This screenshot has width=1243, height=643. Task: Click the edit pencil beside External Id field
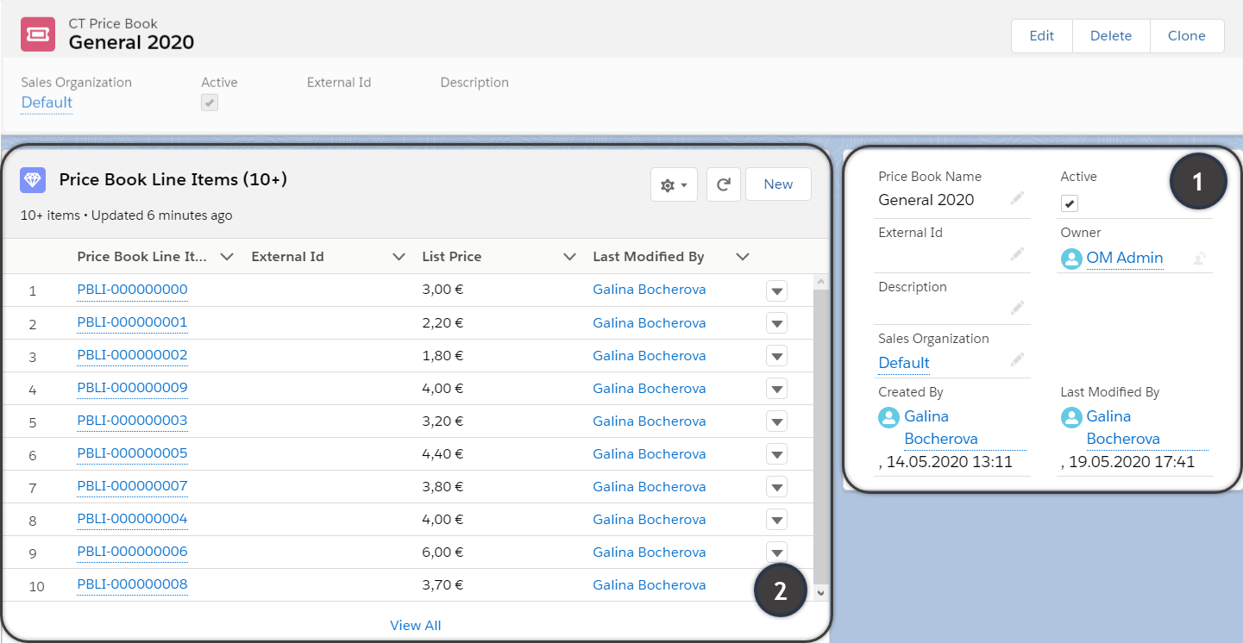[x=1018, y=253]
